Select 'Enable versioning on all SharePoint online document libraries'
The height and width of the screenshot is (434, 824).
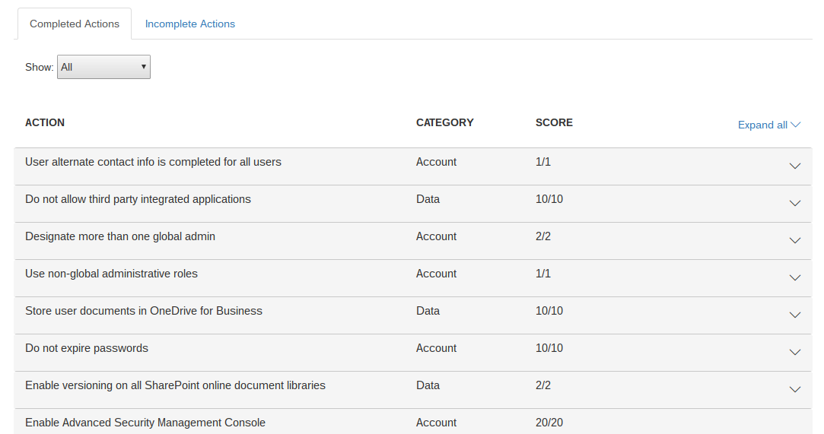coord(175,385)
